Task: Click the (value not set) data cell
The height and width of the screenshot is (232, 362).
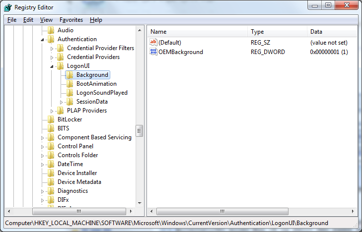Action: [329, 43]
